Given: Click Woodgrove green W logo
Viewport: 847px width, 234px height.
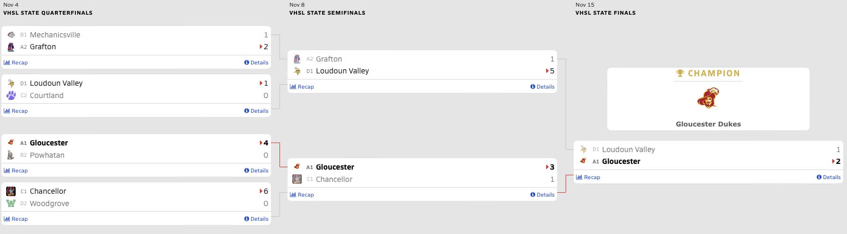Looking at the screenshot, I should [11, 203].
